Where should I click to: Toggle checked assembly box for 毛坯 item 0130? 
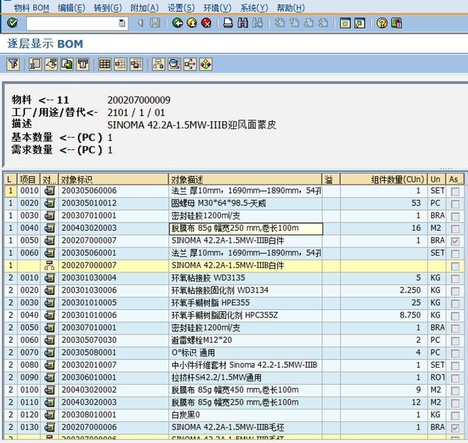tap(455, 428)
